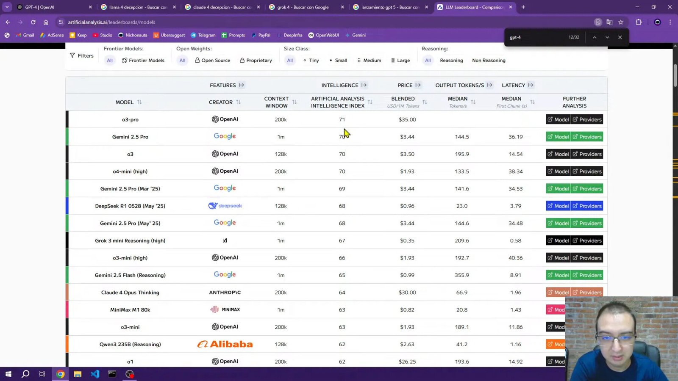
Task: Select All under Open Weights filter
Action: coord(182,61)
